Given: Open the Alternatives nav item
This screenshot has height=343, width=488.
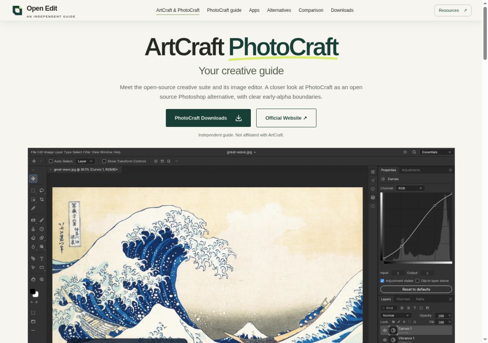Looking at the screenshot, I should coord(279,10).
